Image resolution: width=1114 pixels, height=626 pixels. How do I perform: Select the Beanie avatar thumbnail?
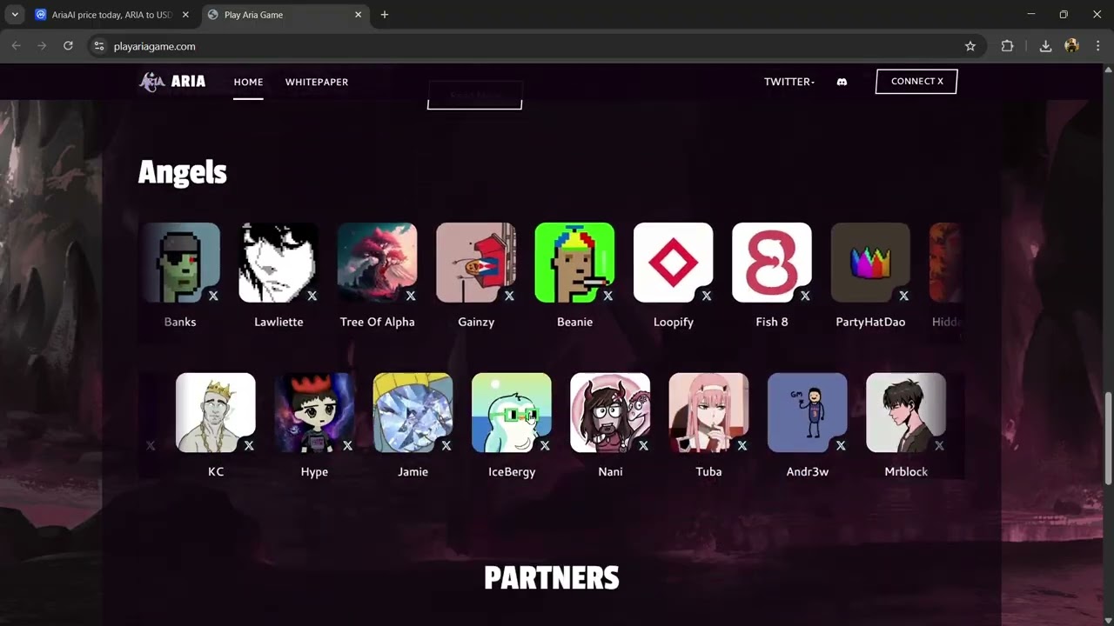click(574, 263)
